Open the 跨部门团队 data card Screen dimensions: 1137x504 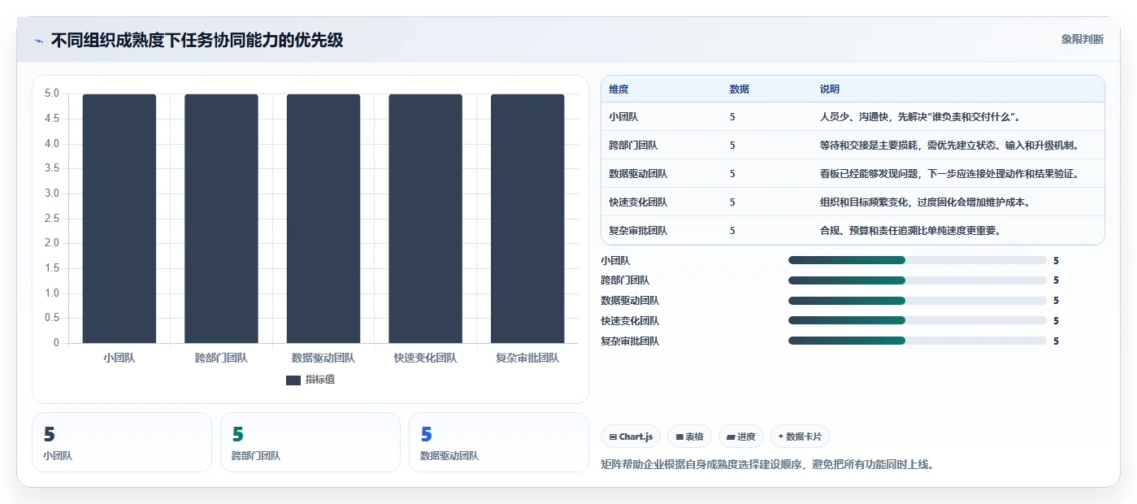310,442
